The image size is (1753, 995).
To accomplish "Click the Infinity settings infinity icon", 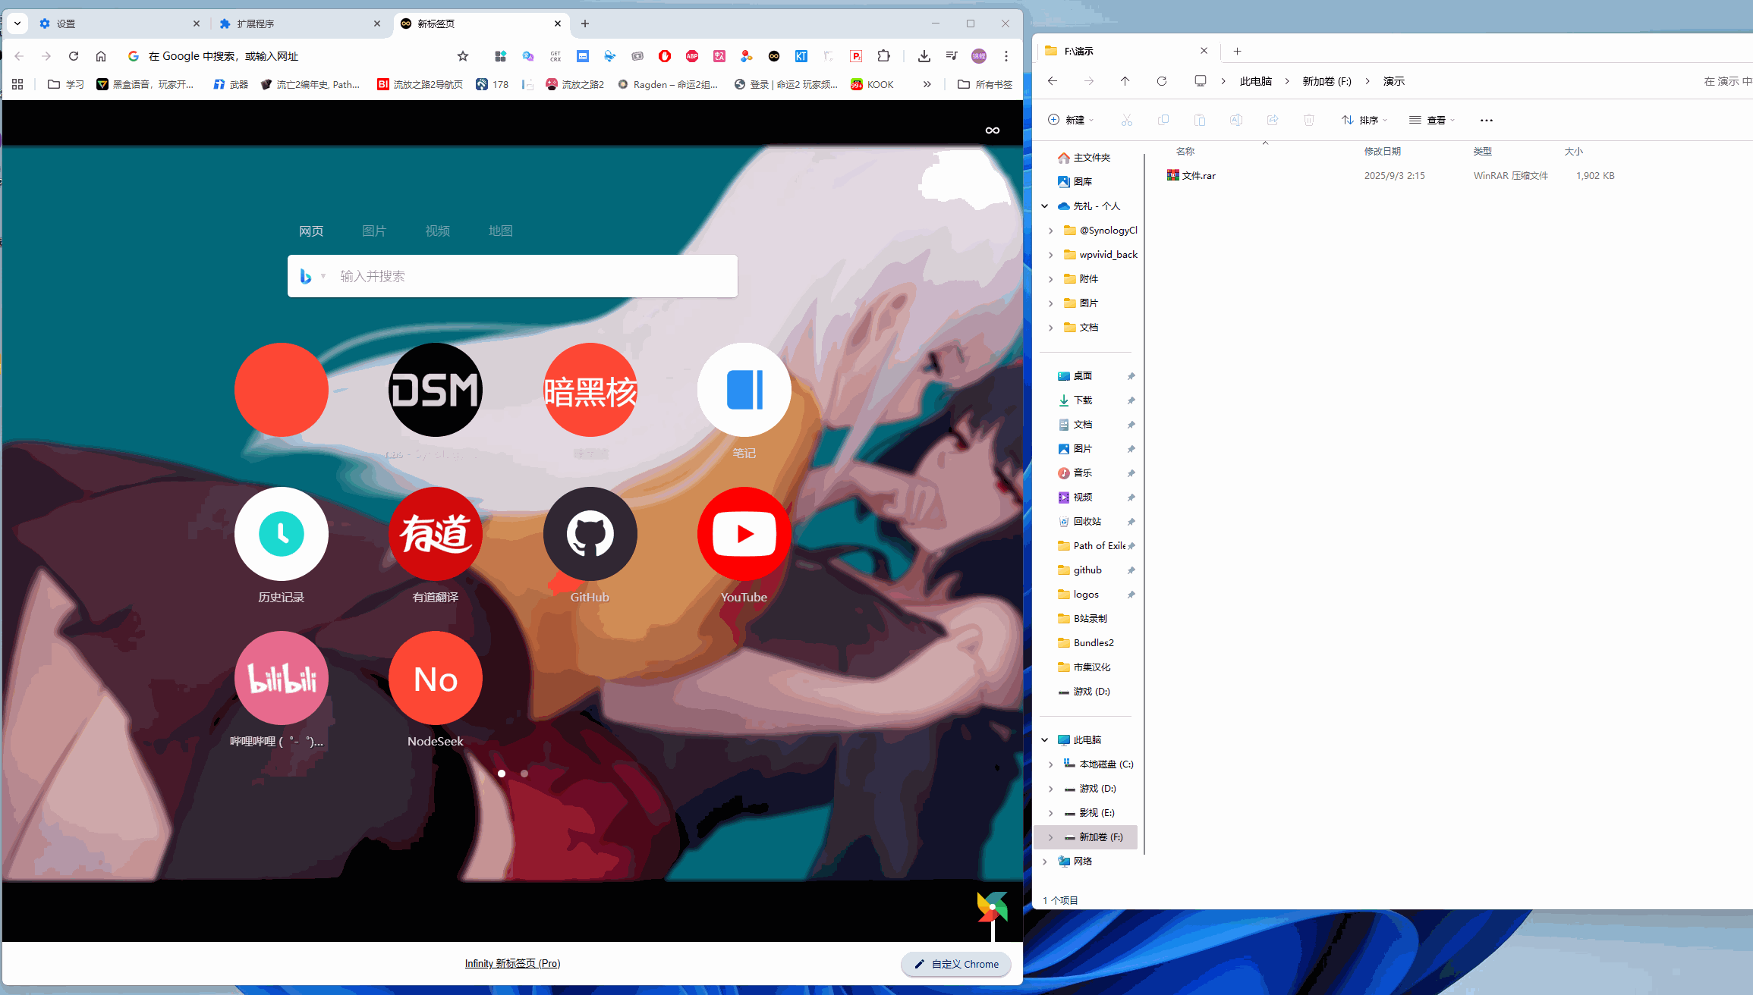I will pos(992,130).
